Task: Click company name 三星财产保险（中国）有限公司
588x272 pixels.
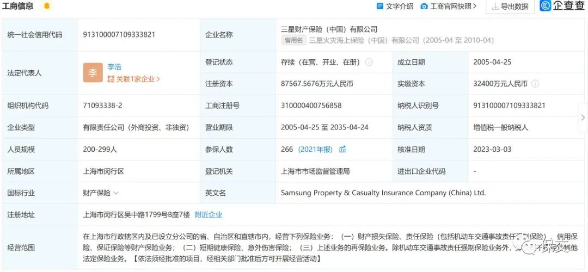Action: [x=329, y=29]
